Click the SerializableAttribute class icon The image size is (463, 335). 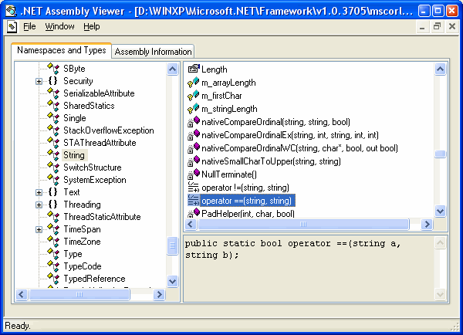click(53, 93)
